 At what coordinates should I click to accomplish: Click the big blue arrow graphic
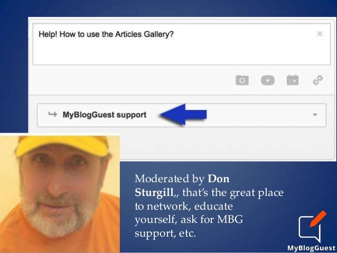coord(183,115)
